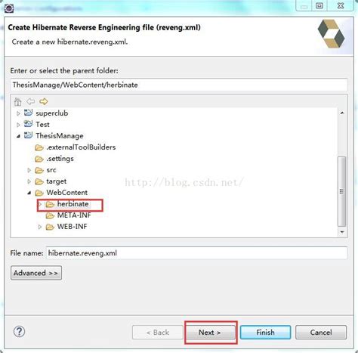Click the folder tree scroll-down arrow
This screenshot has width=358, height=353.
(342, 232)
